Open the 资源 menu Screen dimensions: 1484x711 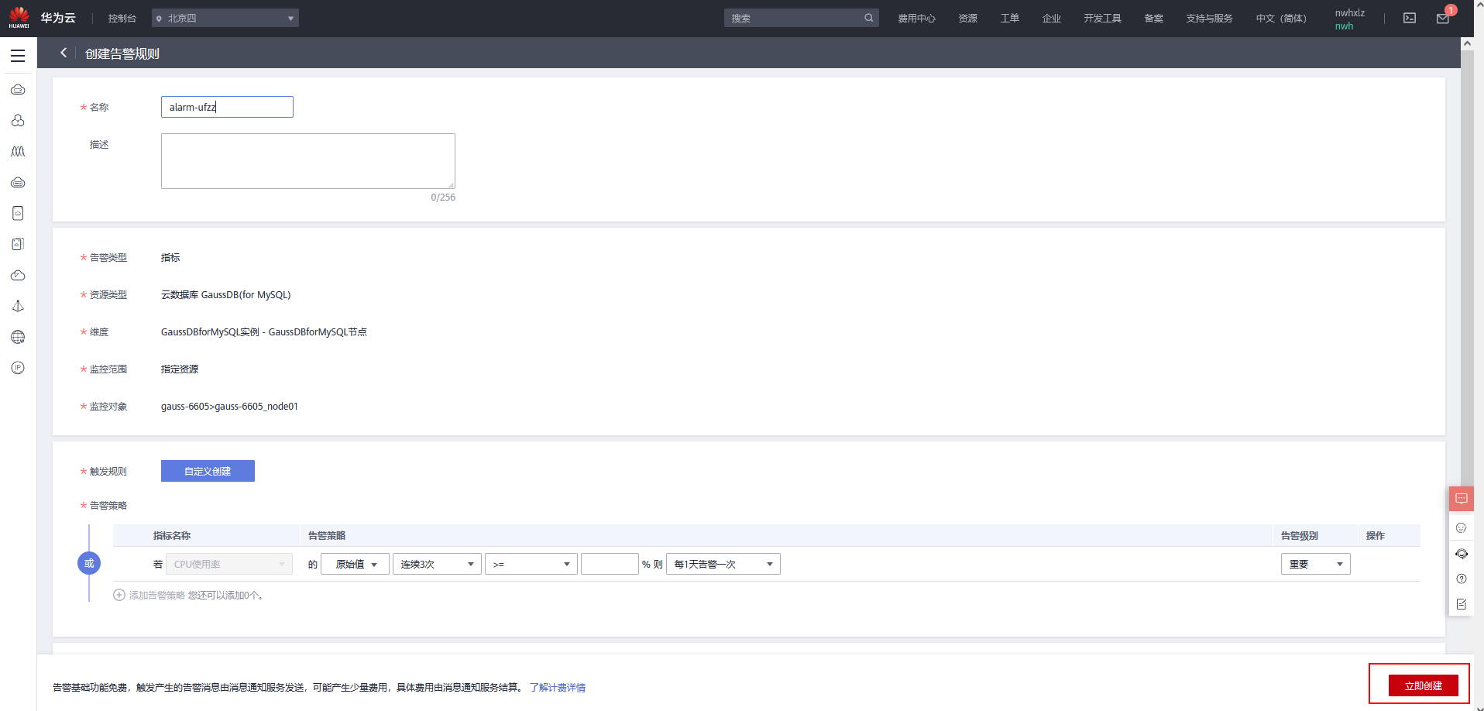point(967,18)
